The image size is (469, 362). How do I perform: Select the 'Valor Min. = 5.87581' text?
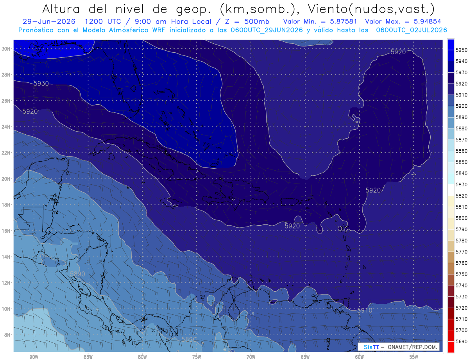pyautogui.click(x=320, y=21)
